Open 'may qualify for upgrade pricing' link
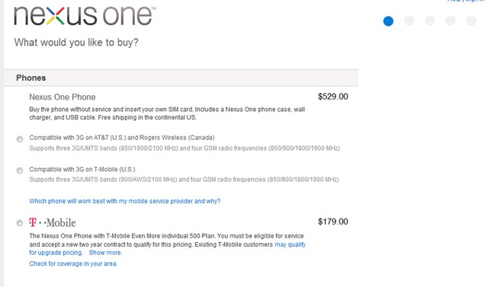Image resolution: width=488 pixels, height=287 pixels. click(x=290, y=244)
